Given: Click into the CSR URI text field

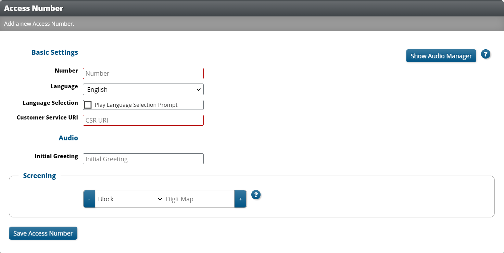Looking at the screenshot, I should 143,120.
